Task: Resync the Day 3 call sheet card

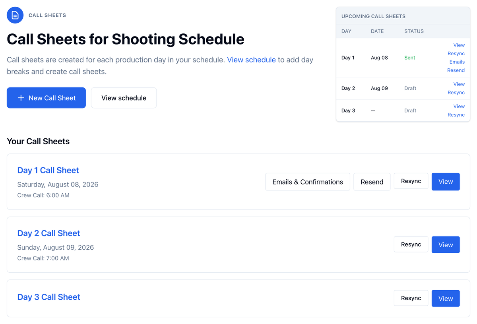Action: coord(411,298)
